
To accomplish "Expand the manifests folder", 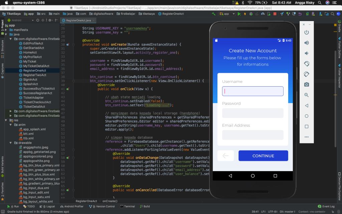I will (6, 30).
